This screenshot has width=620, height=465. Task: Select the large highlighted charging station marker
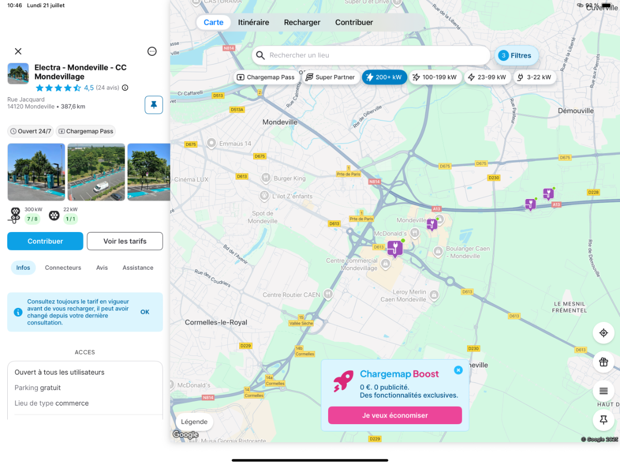coord(395,249)
